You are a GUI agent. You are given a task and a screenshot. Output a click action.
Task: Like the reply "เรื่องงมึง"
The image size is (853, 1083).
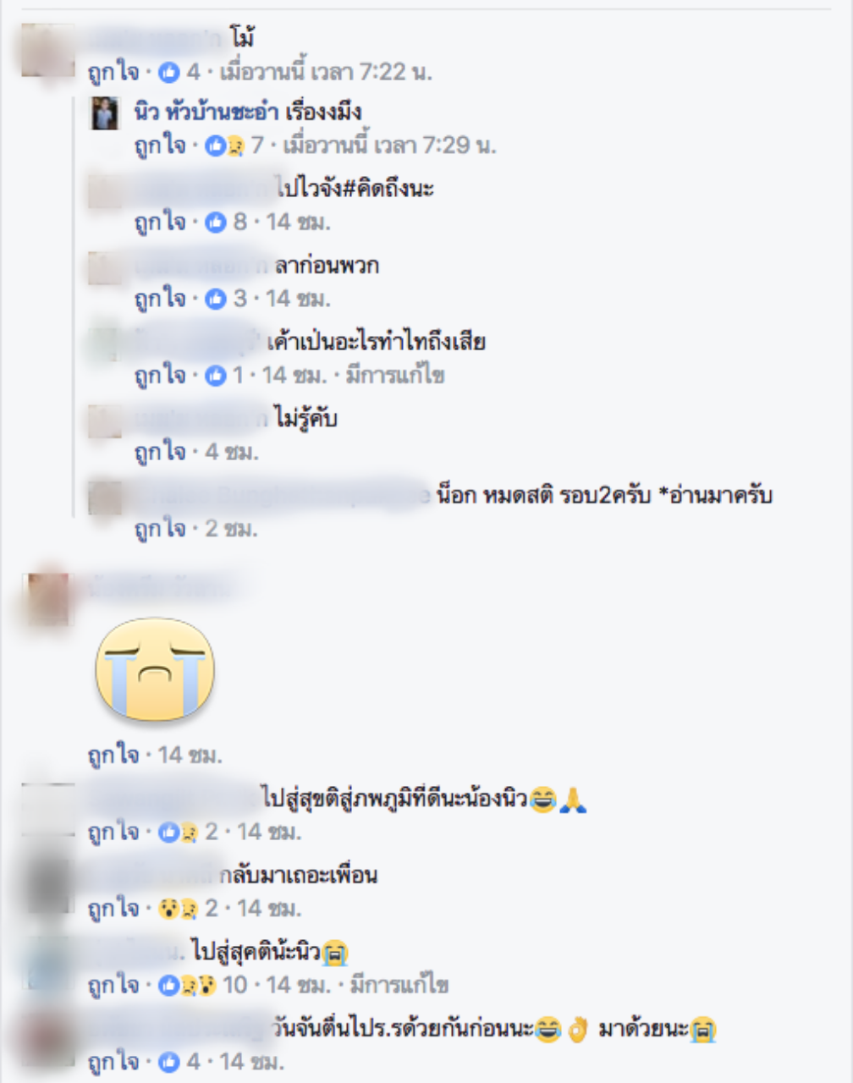point(159,146)
